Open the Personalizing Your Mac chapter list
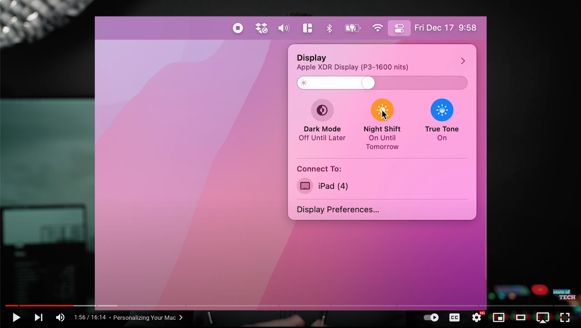This screenshot has width=581, height=328. coord(148,317)
